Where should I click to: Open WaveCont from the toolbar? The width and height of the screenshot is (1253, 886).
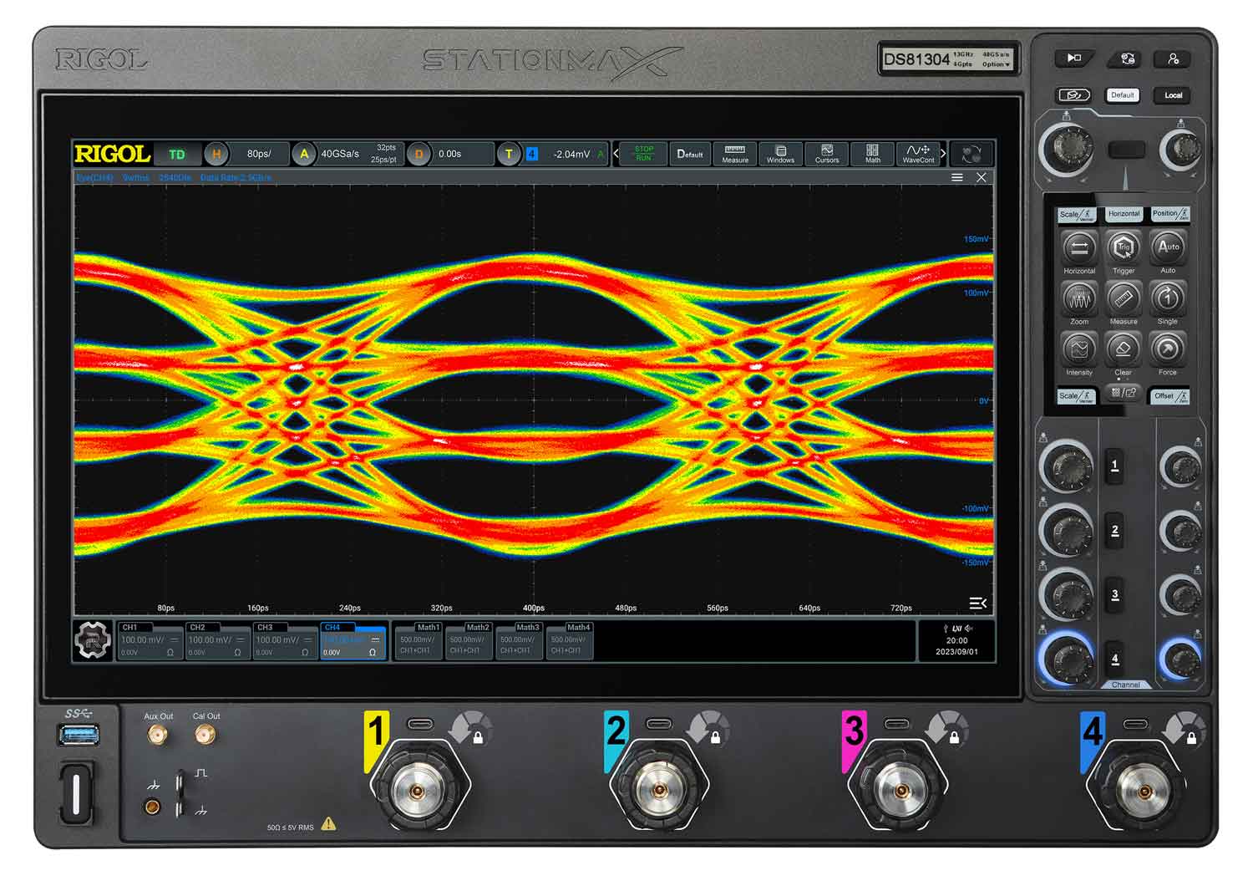point(918,155)
